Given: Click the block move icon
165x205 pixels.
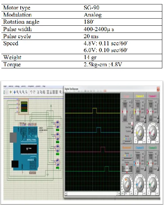Looking at the screenshot, I should [x=51, y=92].
